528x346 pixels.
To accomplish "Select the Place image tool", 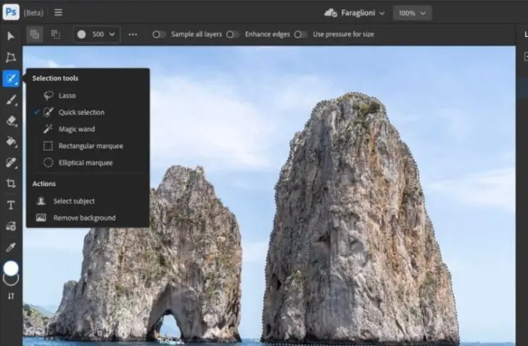I will coord(11,226).
